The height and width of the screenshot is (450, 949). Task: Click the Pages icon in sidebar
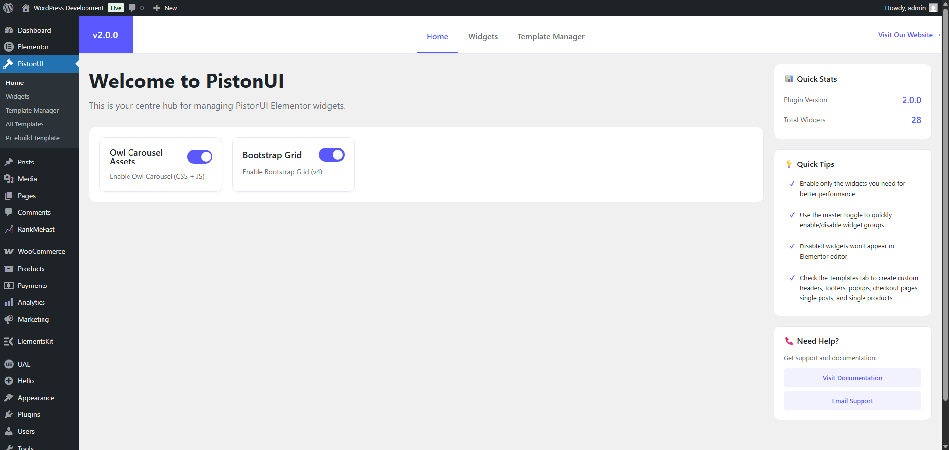coord(9,196)
